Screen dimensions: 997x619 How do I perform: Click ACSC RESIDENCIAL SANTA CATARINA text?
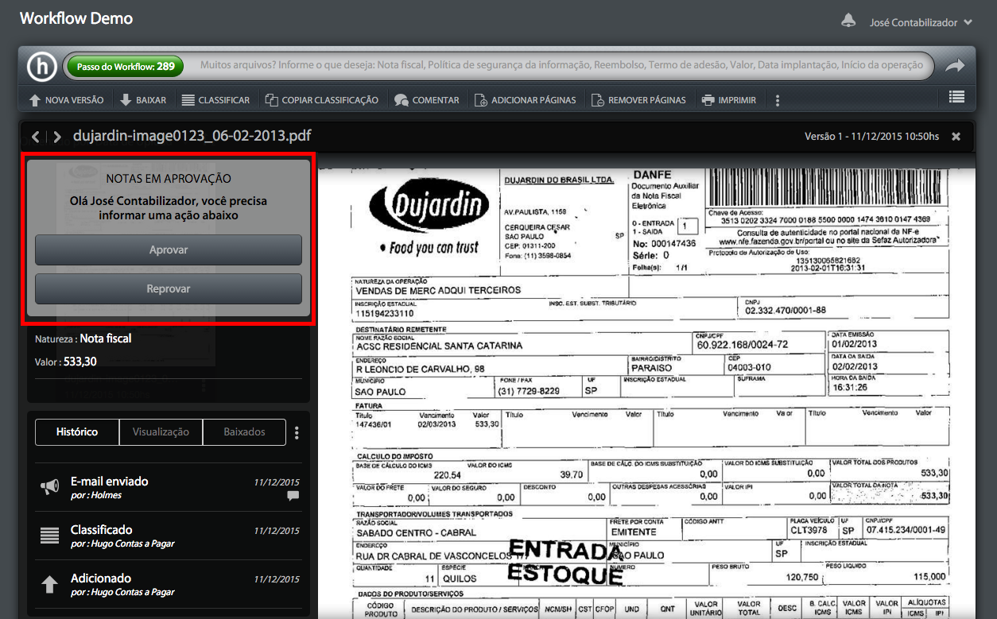coord(439,346)
